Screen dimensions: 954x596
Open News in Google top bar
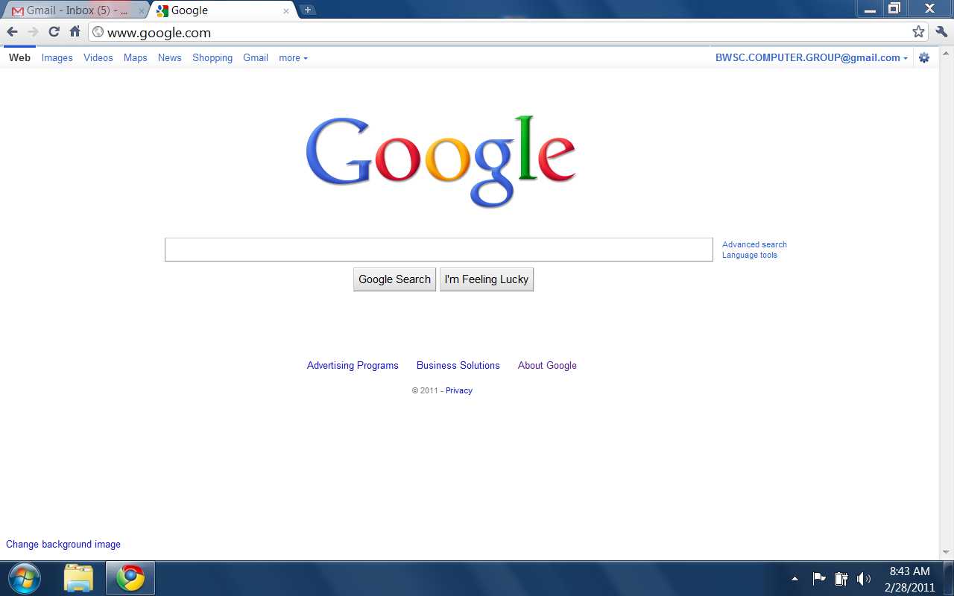point(170,57)
